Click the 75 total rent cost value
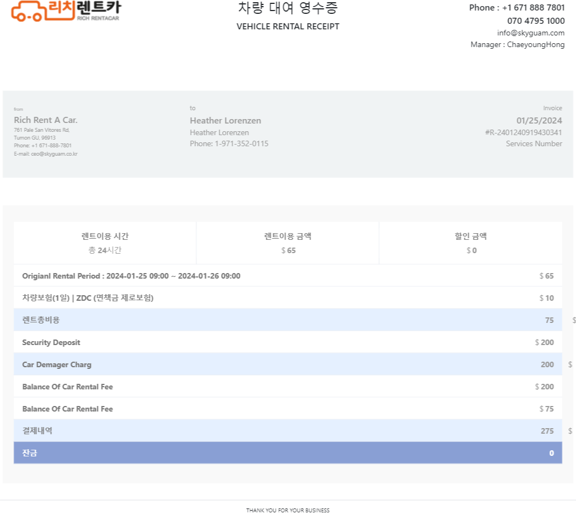576x514 pixels. 549,320
